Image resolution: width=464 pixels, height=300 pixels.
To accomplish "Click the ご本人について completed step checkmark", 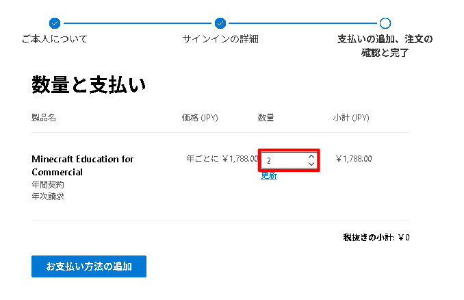I will [55, 23].
